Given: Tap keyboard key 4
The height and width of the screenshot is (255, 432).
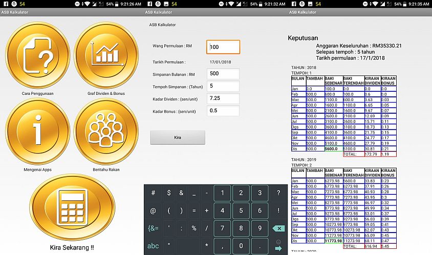Looking at the screenshot, I should pyautogui.click(x=222, y=211).
